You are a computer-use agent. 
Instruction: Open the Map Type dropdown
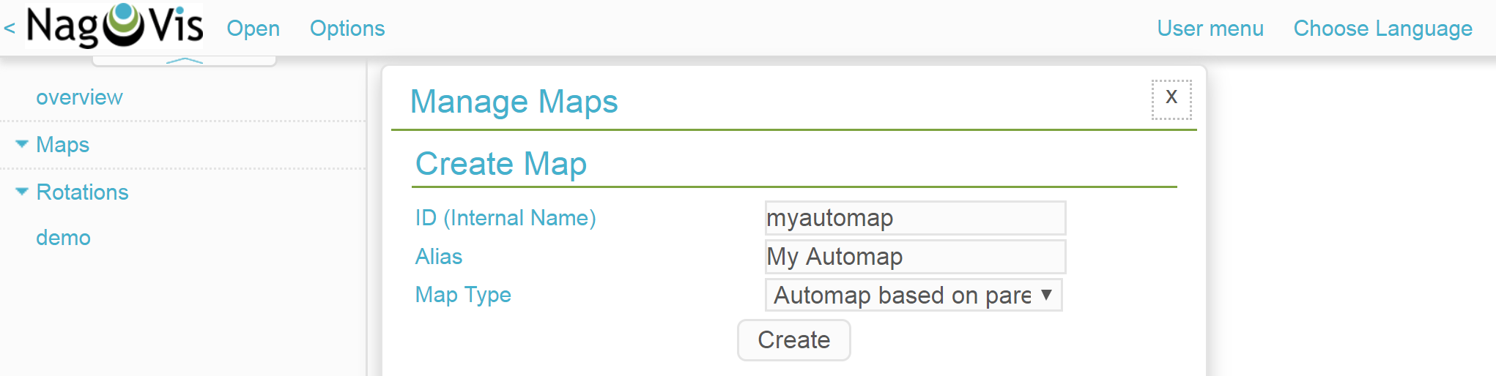point(914,295)
